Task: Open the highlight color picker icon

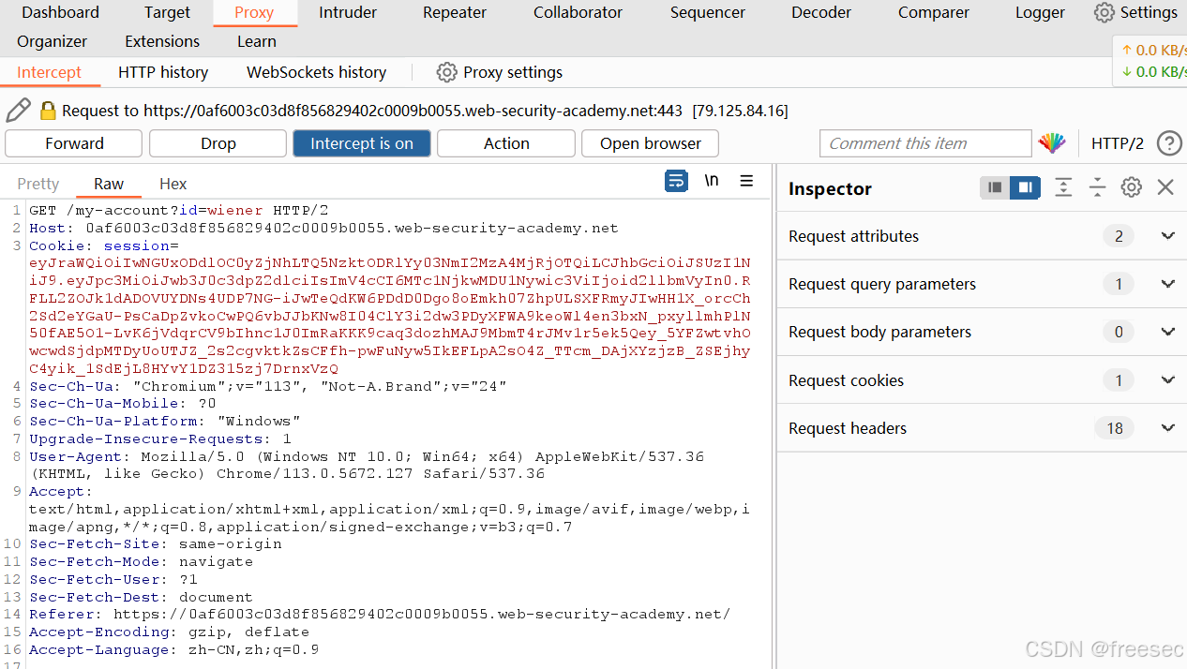Action: (x=1052, y=143)
